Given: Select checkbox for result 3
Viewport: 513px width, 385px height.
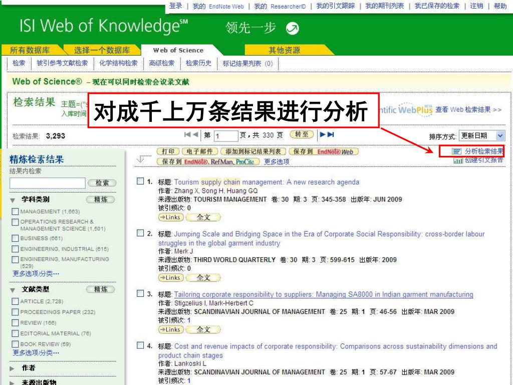Looking at the screenshot, I should point(140,293).
